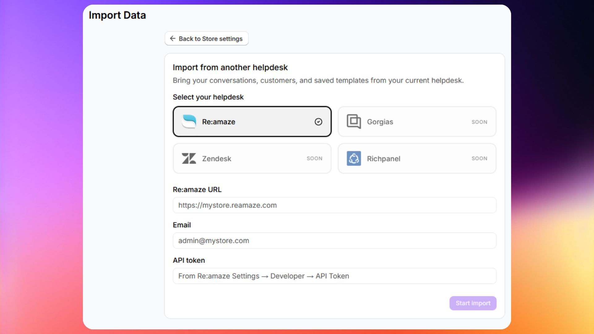Focus the API token input field
The width and height of the screenshot is (594, 334).
coord(334,276)
